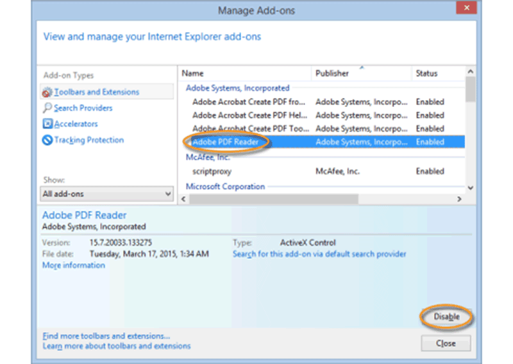Screen dimensions: 513x364
Task: Collapse the McAfee, Inc. group header
Action: tap(208, 157)
